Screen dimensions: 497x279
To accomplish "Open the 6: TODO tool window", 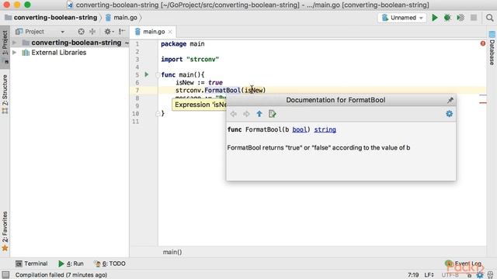I will coord(109,263).
